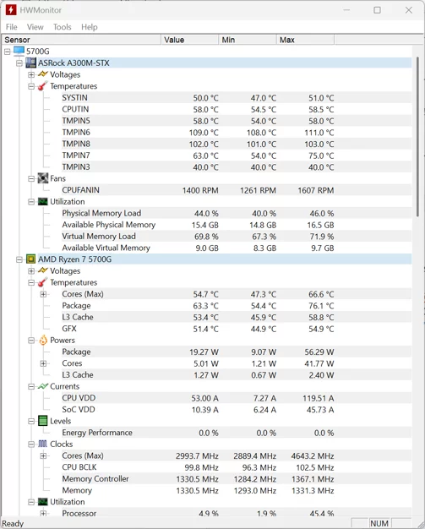425x529 pixels.
Task: Open the File menu
Action: point(12,27)
